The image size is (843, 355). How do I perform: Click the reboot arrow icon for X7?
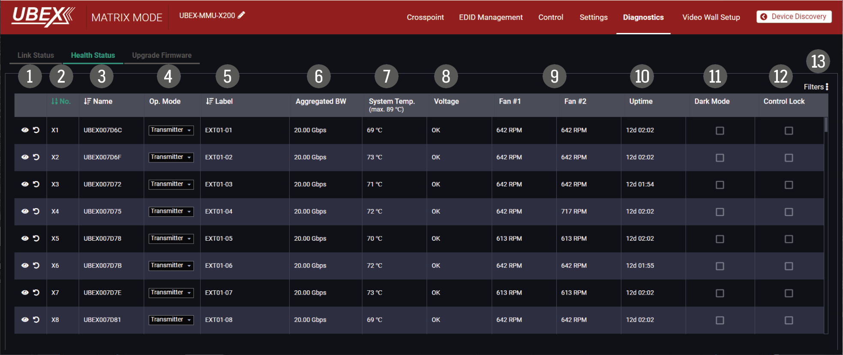(36, 292)
